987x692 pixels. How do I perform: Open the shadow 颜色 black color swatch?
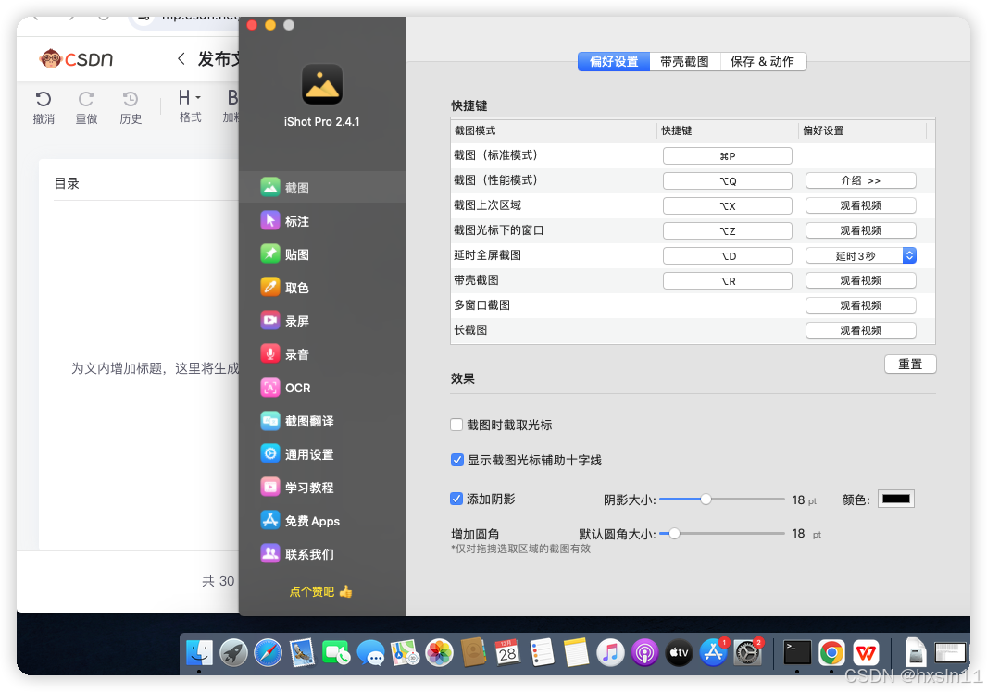point(895,499)
